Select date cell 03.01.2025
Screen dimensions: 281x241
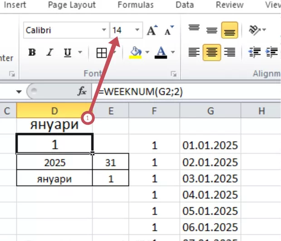pos(210,178)
